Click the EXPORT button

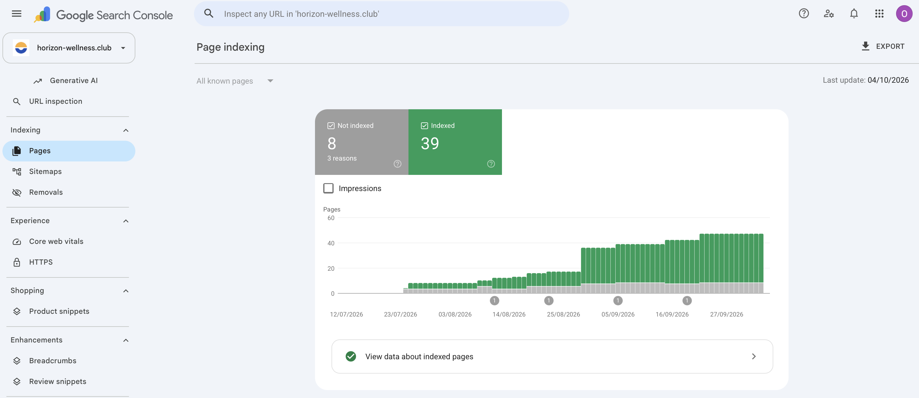(883, 46)
